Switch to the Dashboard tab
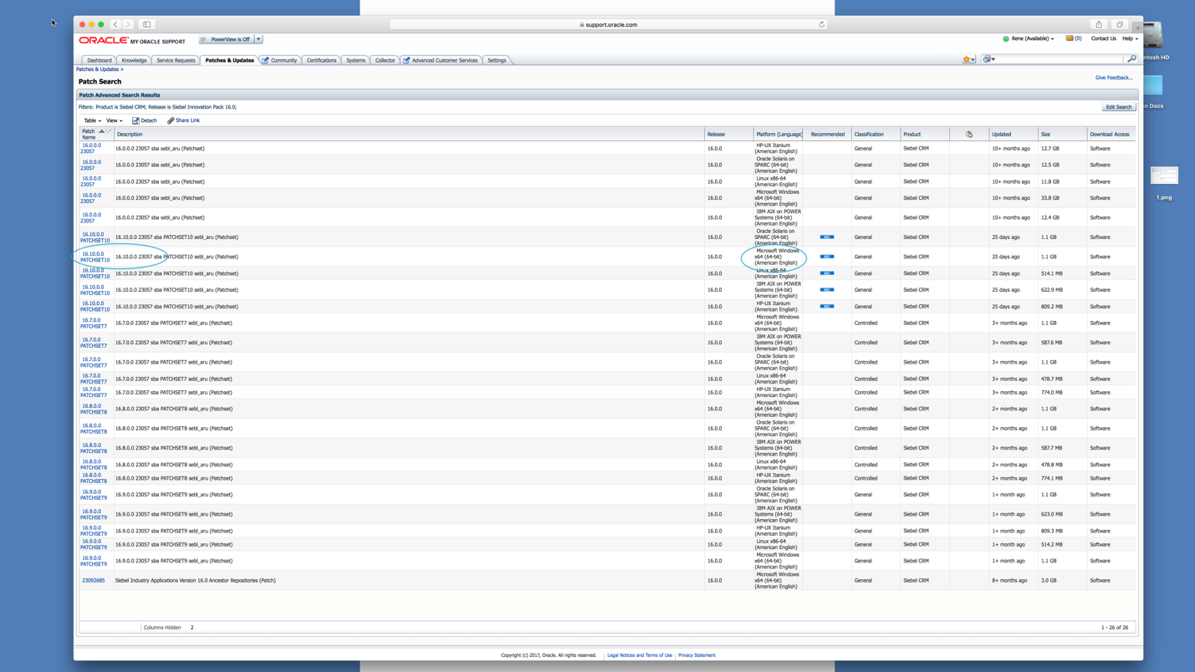The height and width of the screenshot is (672, 1195). coord(99,60)
